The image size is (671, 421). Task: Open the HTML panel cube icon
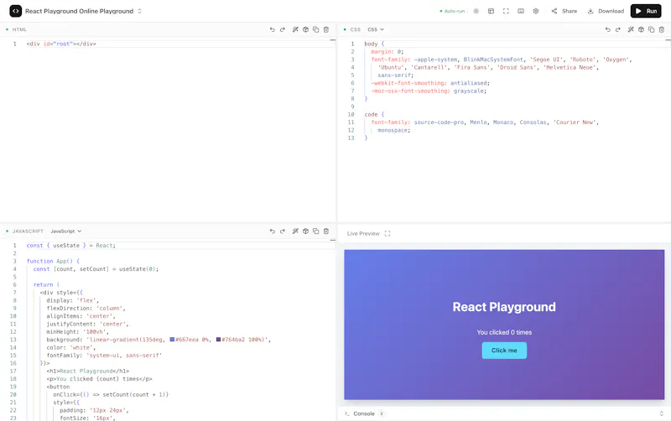click(x=305, y=29)
